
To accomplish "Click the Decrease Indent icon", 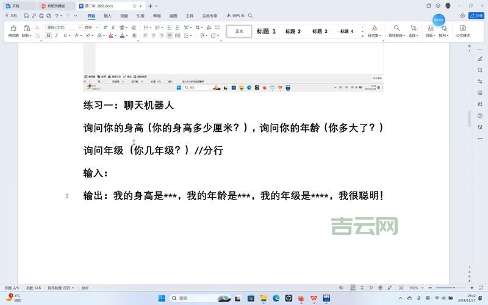I will tap(170, 27).
